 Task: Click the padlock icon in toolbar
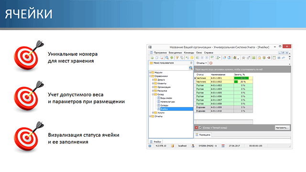coord(259,58)
